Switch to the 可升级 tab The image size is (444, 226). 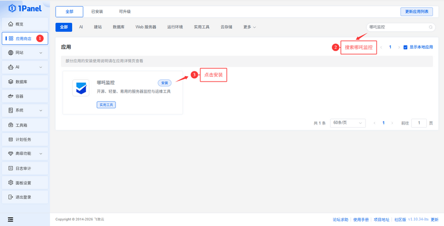pyautogui.click(x=125, y=12)
